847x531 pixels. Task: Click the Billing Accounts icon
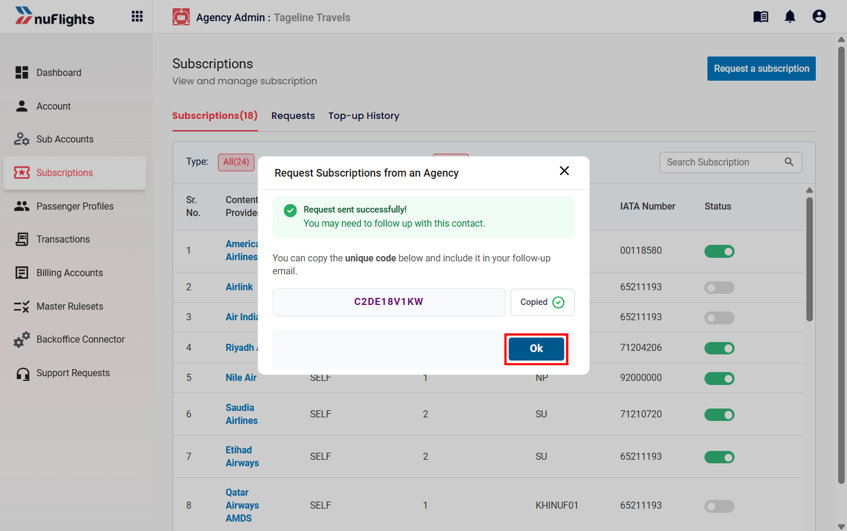[22, 273]
